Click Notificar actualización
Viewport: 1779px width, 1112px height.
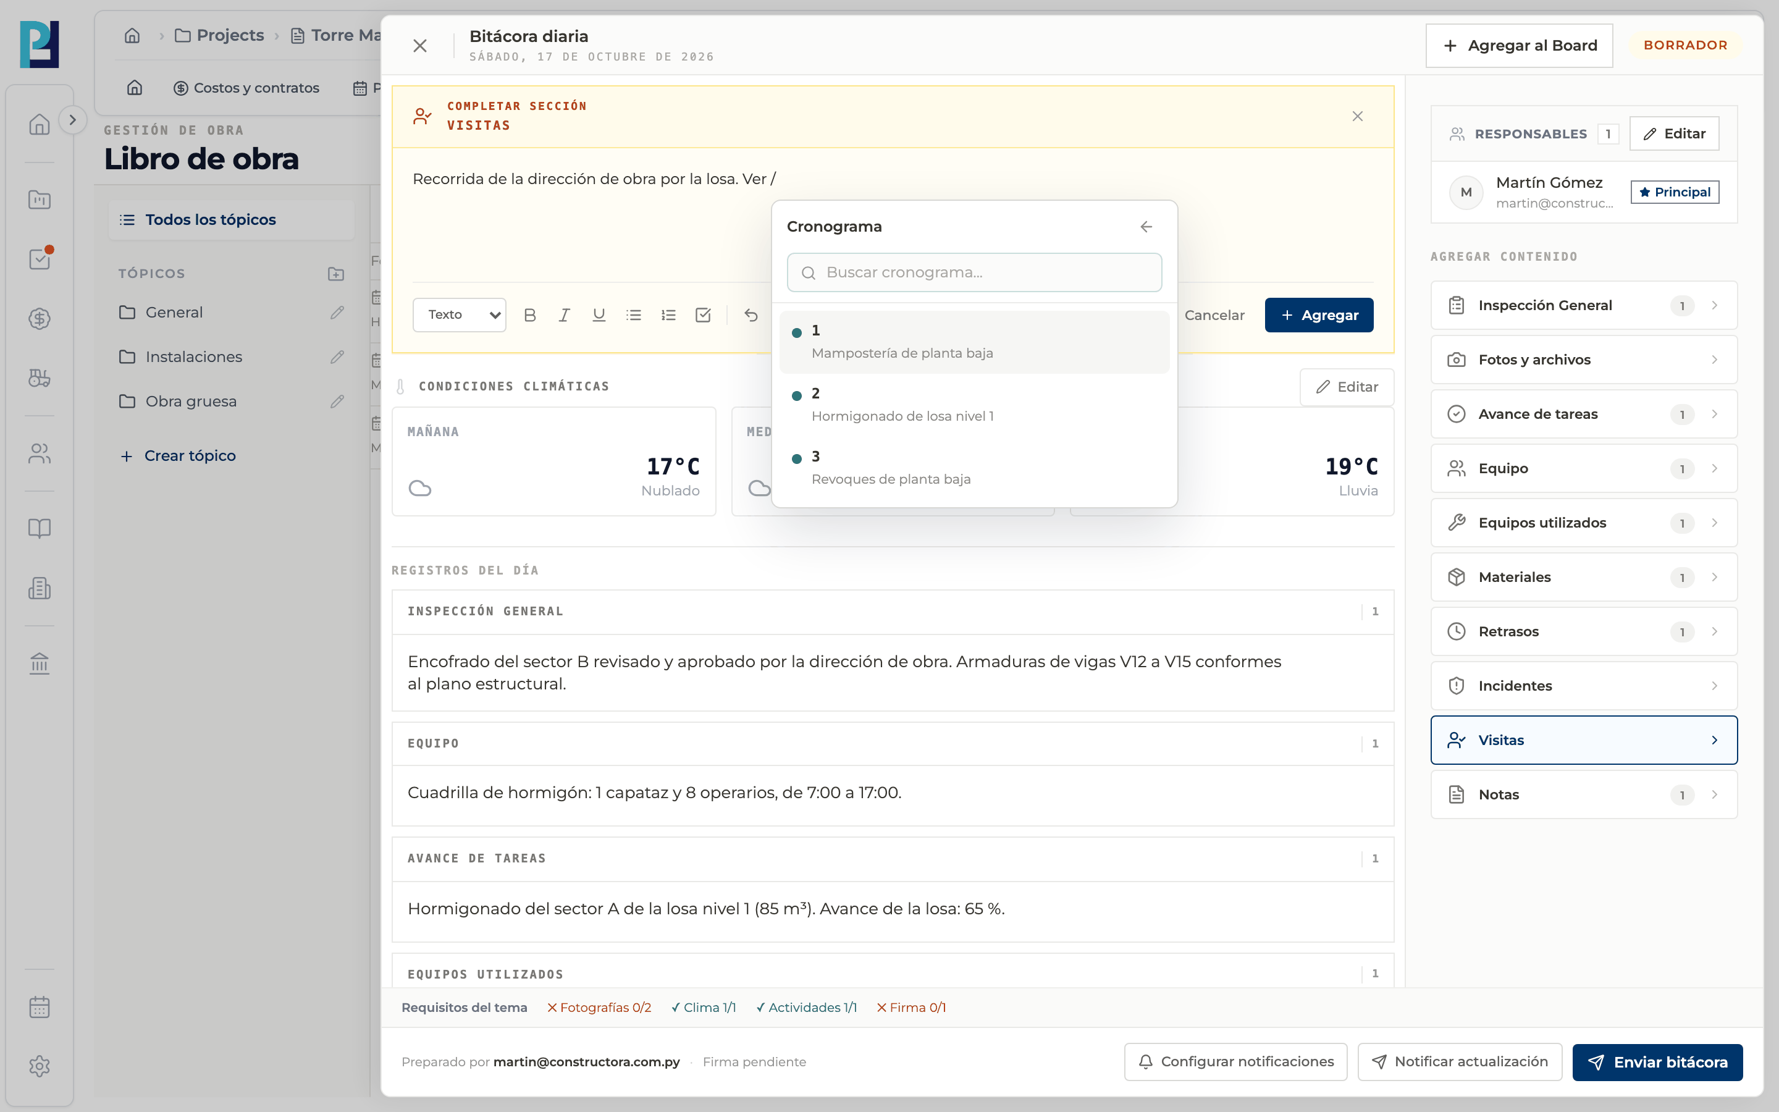pos(1459,1062)
